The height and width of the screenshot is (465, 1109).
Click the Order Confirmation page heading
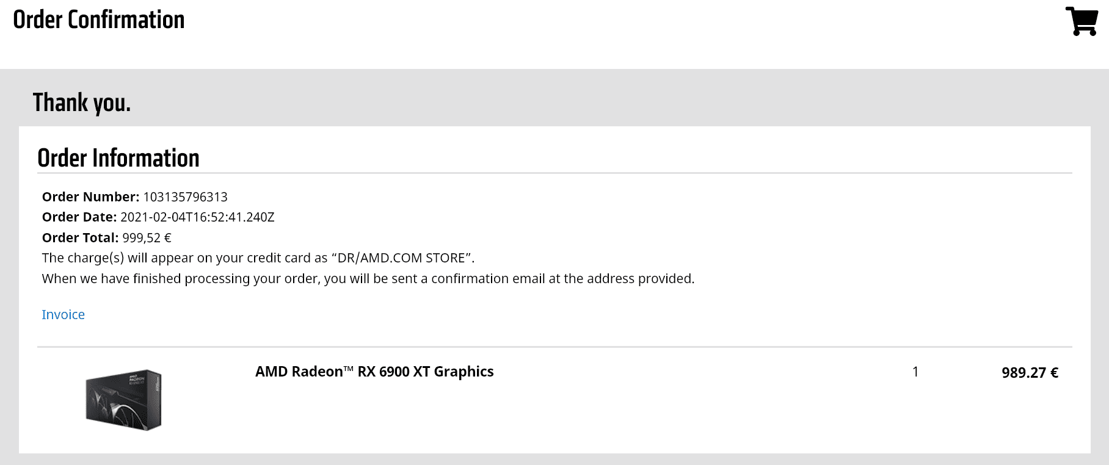tap(98, 20)
